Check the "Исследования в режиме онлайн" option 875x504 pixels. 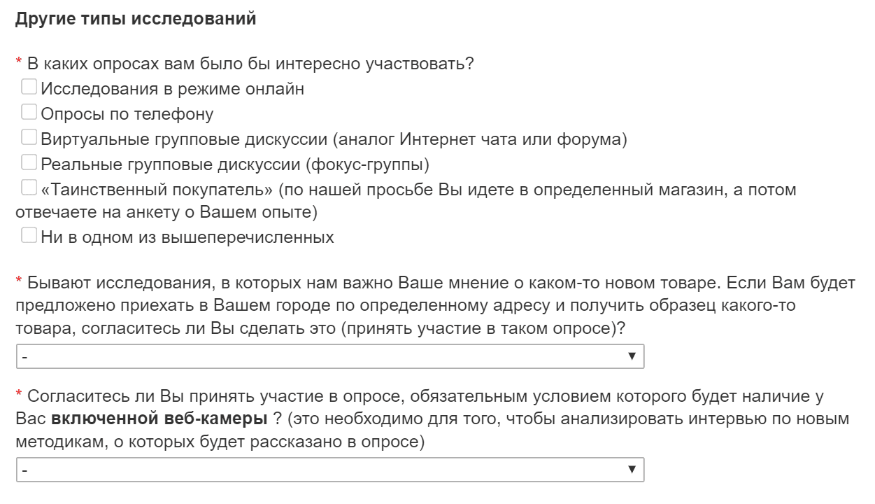coord(28,86)
